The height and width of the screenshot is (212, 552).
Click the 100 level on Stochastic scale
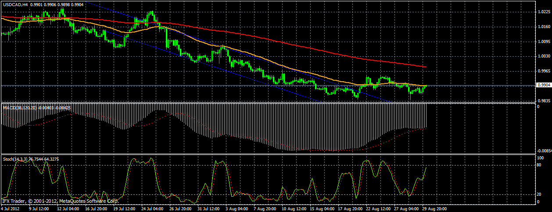click(541, 158)
